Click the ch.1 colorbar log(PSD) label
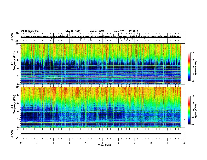207x160 pixels. point(196,68)
